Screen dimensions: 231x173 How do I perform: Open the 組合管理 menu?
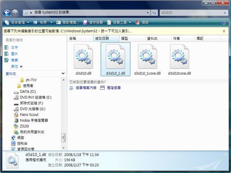[17, 22]
